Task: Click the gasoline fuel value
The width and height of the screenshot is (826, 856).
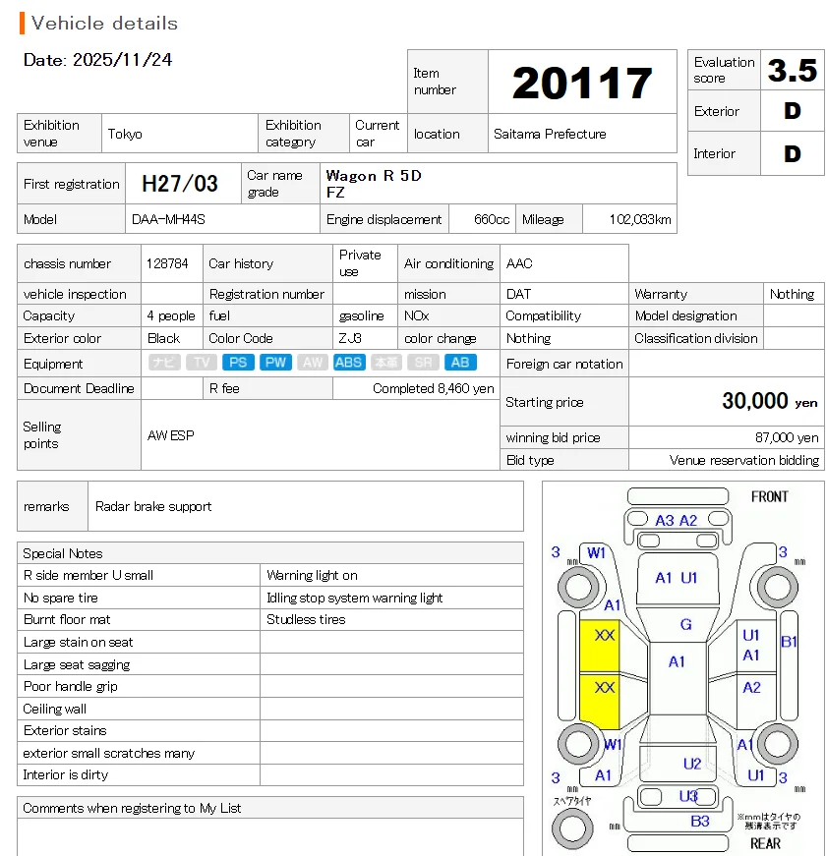Action: pyautogui.click(x=361, y=316)
